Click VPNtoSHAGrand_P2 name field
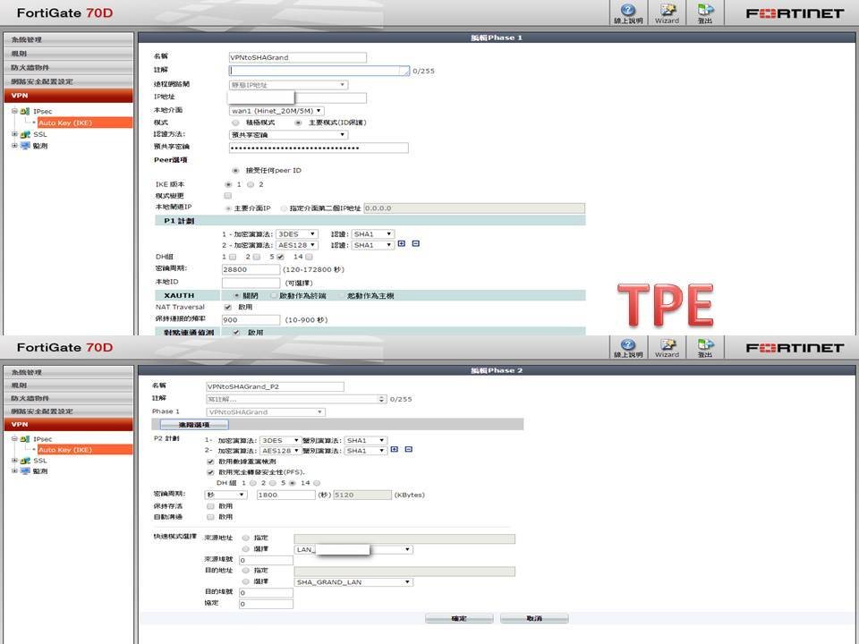The image size is (859, 644). pyautogui.click(x=275, y=386)
